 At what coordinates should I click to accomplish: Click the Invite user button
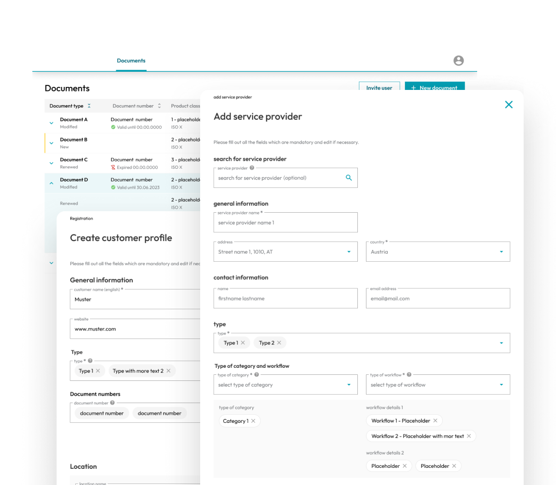[379, 87]
